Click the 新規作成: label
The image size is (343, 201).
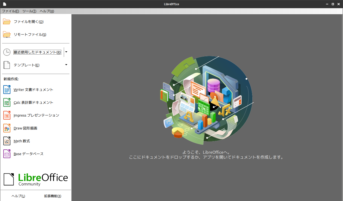pos(11,79)
